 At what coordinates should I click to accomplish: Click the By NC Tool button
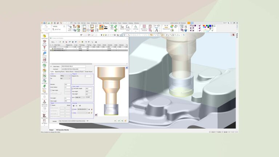click(57, 29)
